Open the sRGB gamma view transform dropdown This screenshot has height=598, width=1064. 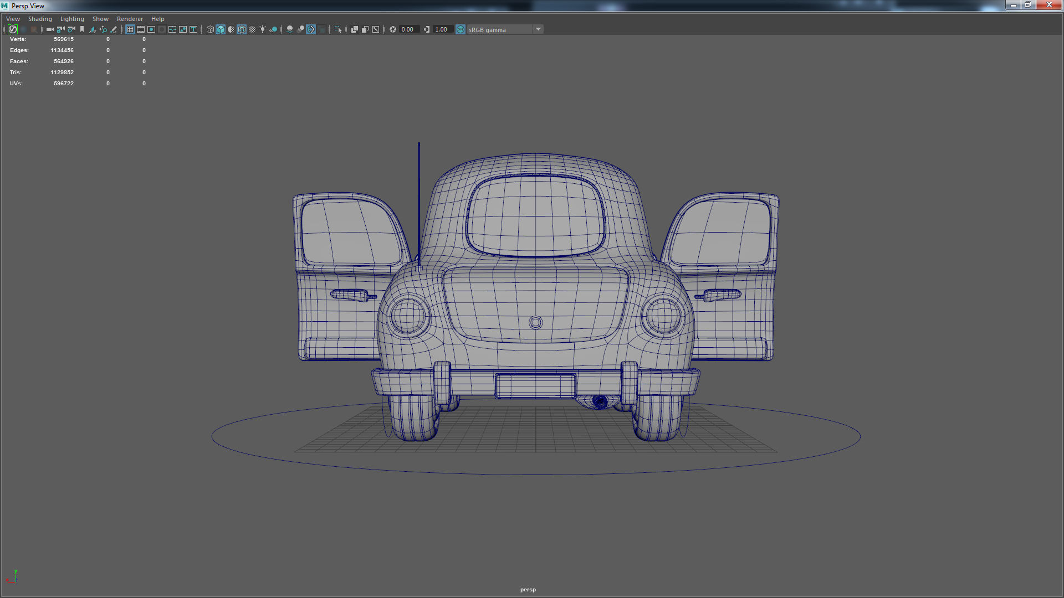[538, 29]
